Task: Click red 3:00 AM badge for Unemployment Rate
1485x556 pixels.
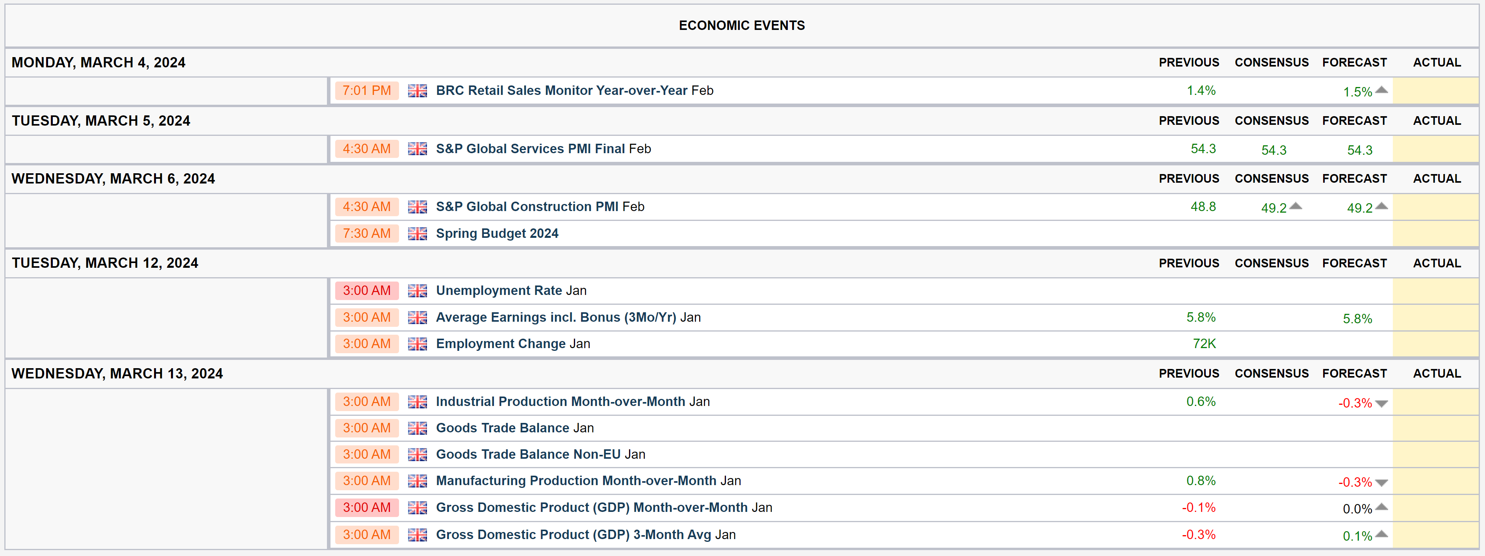Action: (367, 291)
